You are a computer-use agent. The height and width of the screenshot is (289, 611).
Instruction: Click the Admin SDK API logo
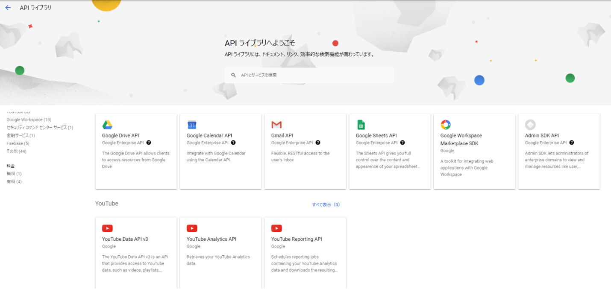coord(530,125)
